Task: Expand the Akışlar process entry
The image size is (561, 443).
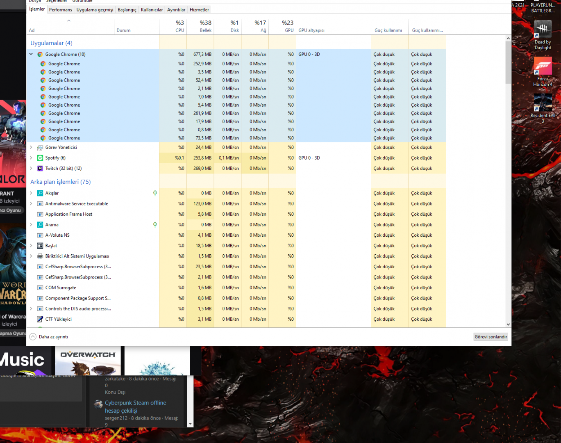Action: [31, 193]
